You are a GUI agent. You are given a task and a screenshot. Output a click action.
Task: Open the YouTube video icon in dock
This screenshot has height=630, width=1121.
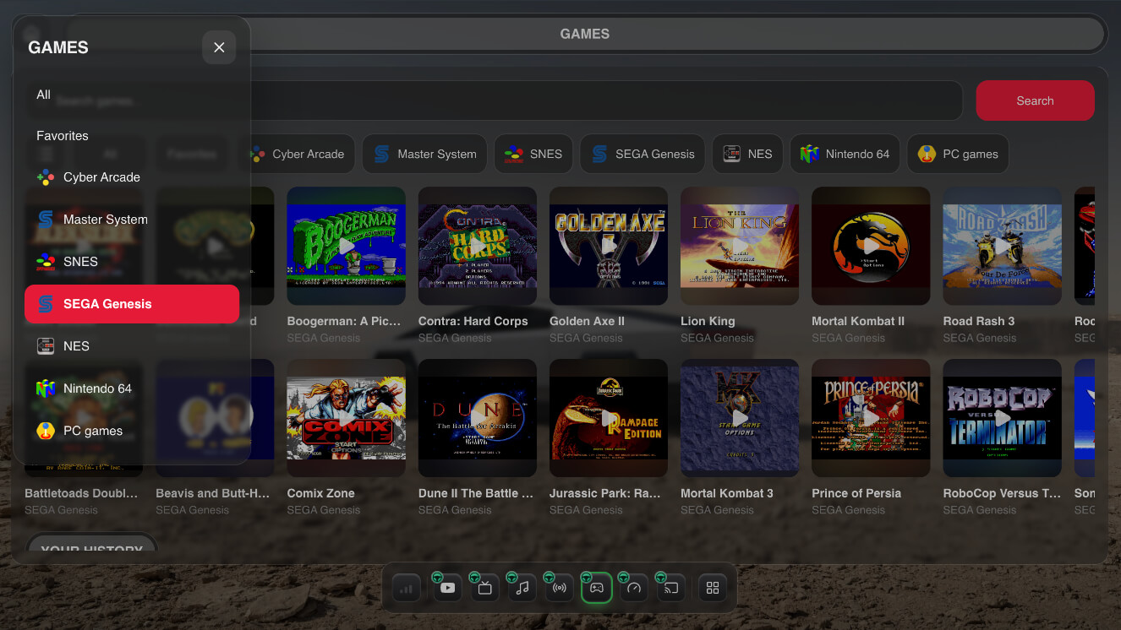pyautogui.click(x=448, y=588)
